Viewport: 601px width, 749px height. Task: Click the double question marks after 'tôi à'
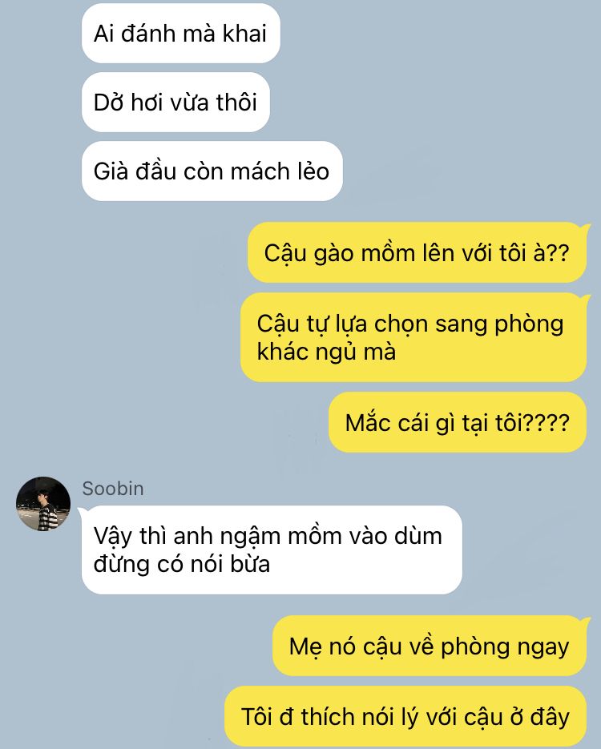click(x=558, y=252)
